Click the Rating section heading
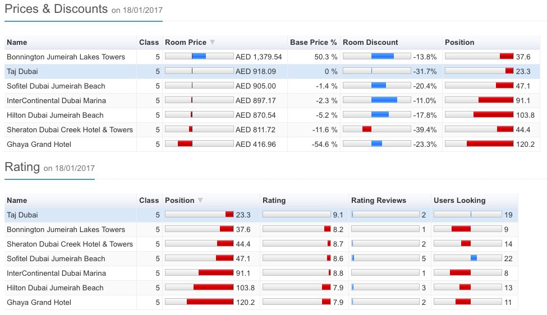 tap(22, 167)
